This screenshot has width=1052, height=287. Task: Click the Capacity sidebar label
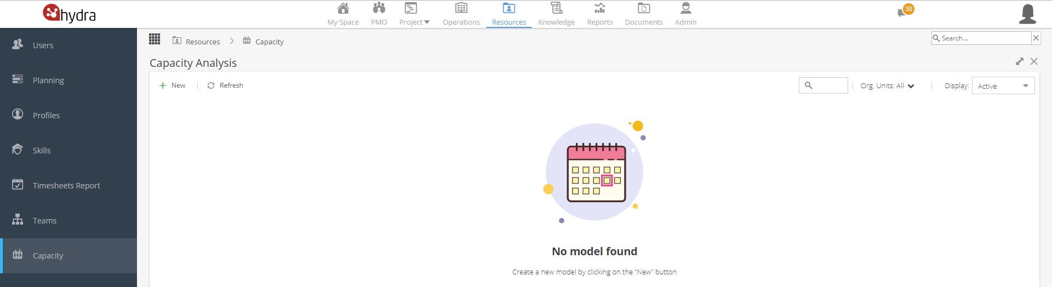point(48,256)
